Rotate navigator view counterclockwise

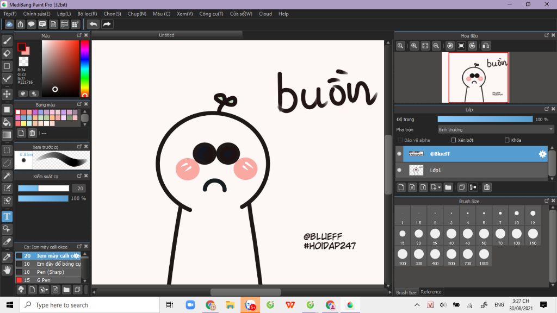(x=450, y=46)
